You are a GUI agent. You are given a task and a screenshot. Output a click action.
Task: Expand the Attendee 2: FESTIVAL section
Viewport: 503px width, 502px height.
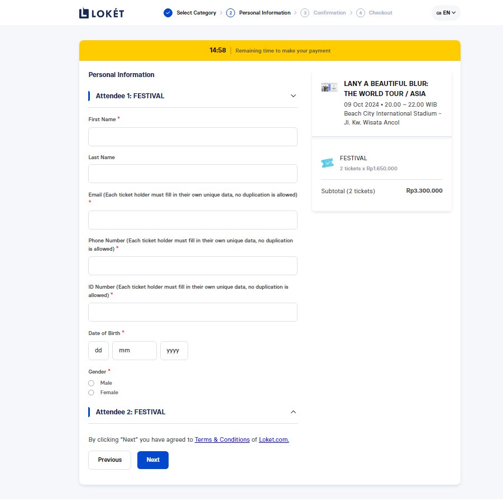[293, 412]
